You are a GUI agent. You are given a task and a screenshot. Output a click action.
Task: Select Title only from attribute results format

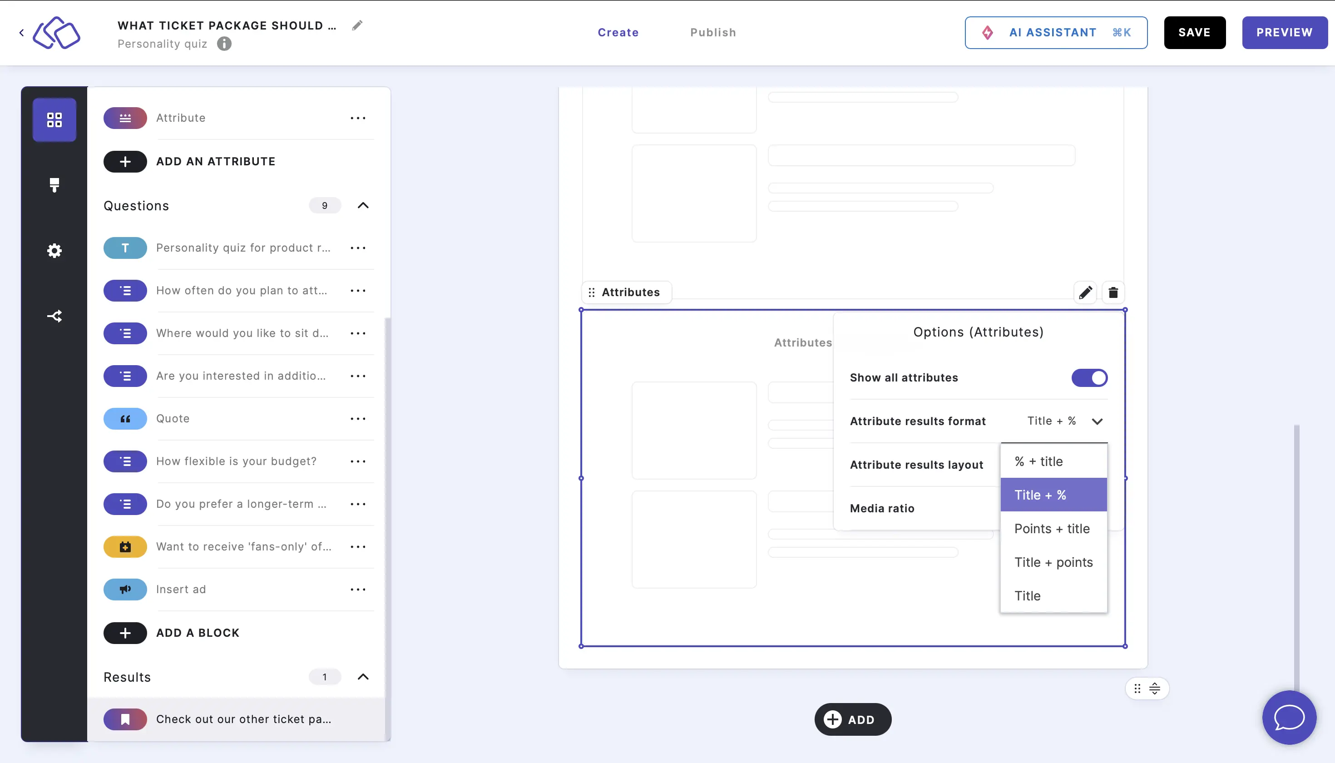pos(1027,595)
